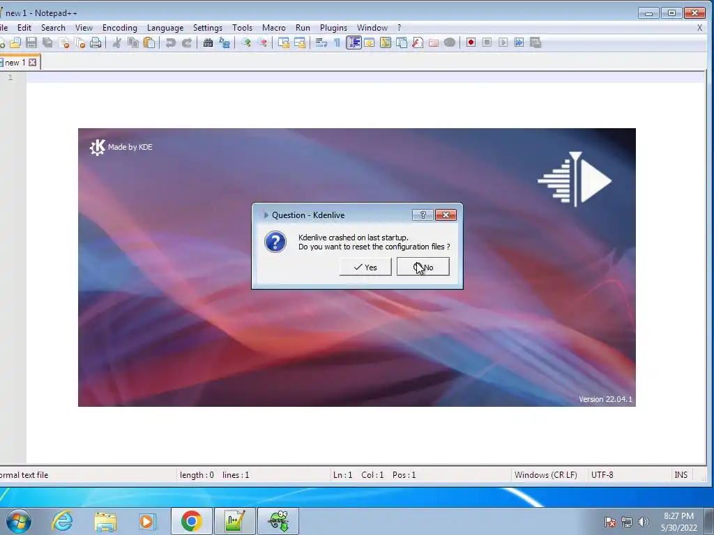The image size is (714, 535).
Task: Click Run Macro Multiple Times icon
Action: point(519,42)
